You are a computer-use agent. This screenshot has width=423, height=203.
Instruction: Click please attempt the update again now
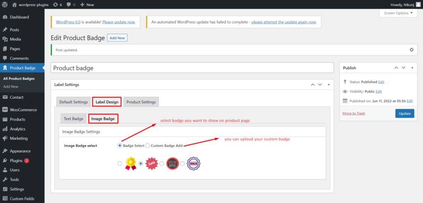[283, 22]
